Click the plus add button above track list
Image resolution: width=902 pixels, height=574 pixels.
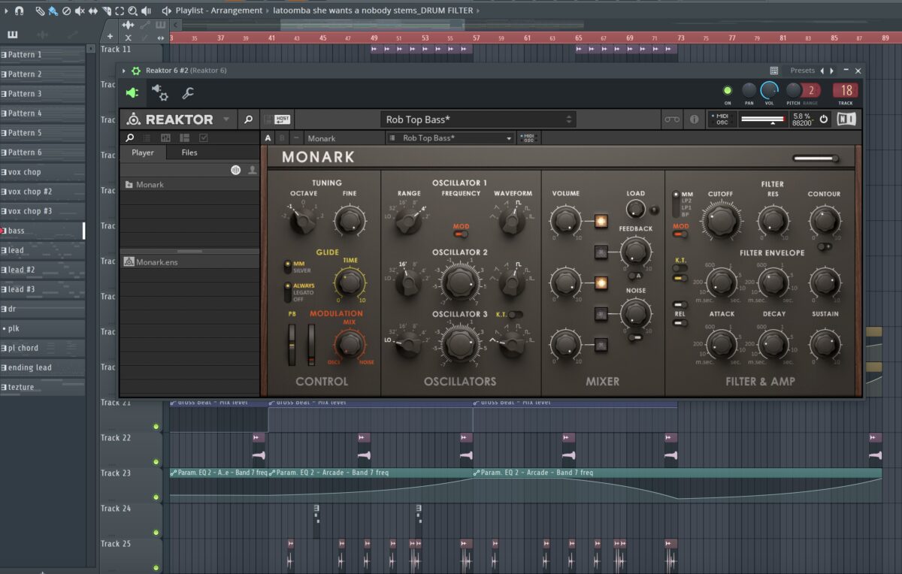(x=110, y=36)
